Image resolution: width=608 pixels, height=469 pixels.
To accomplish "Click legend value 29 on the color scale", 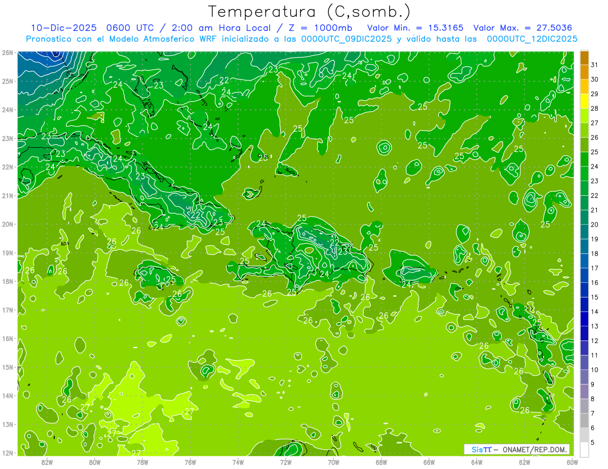I will click(595, 94).
